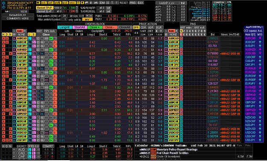This screenshot has height=161, width=267.
Task: Click the M15 timeframe label in the CCI panel
Action: (260, 35)
